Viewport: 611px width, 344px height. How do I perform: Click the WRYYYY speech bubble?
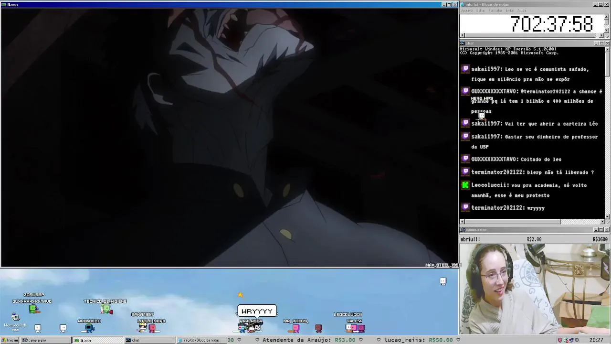[x=257, y=312]
